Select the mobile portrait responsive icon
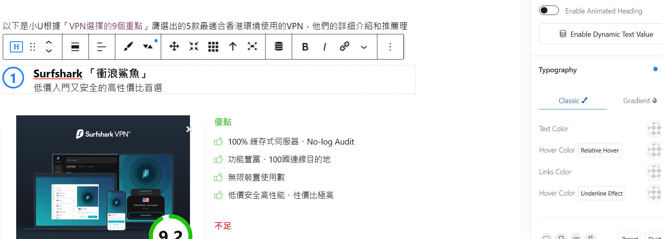Image resolution: width=662 pixels, height=239 pixels. point(591,237)
